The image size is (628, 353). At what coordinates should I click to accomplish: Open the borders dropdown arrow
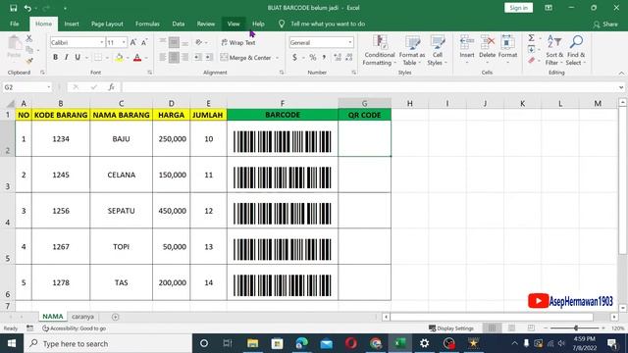point(107,58)
